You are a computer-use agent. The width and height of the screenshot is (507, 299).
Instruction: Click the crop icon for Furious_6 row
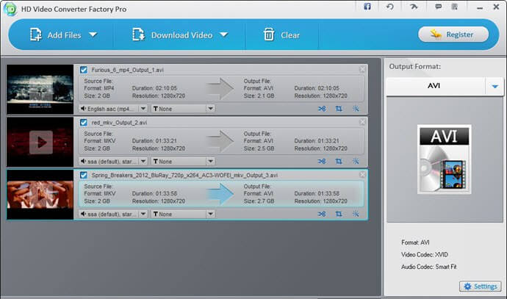(x=339, y=109)
